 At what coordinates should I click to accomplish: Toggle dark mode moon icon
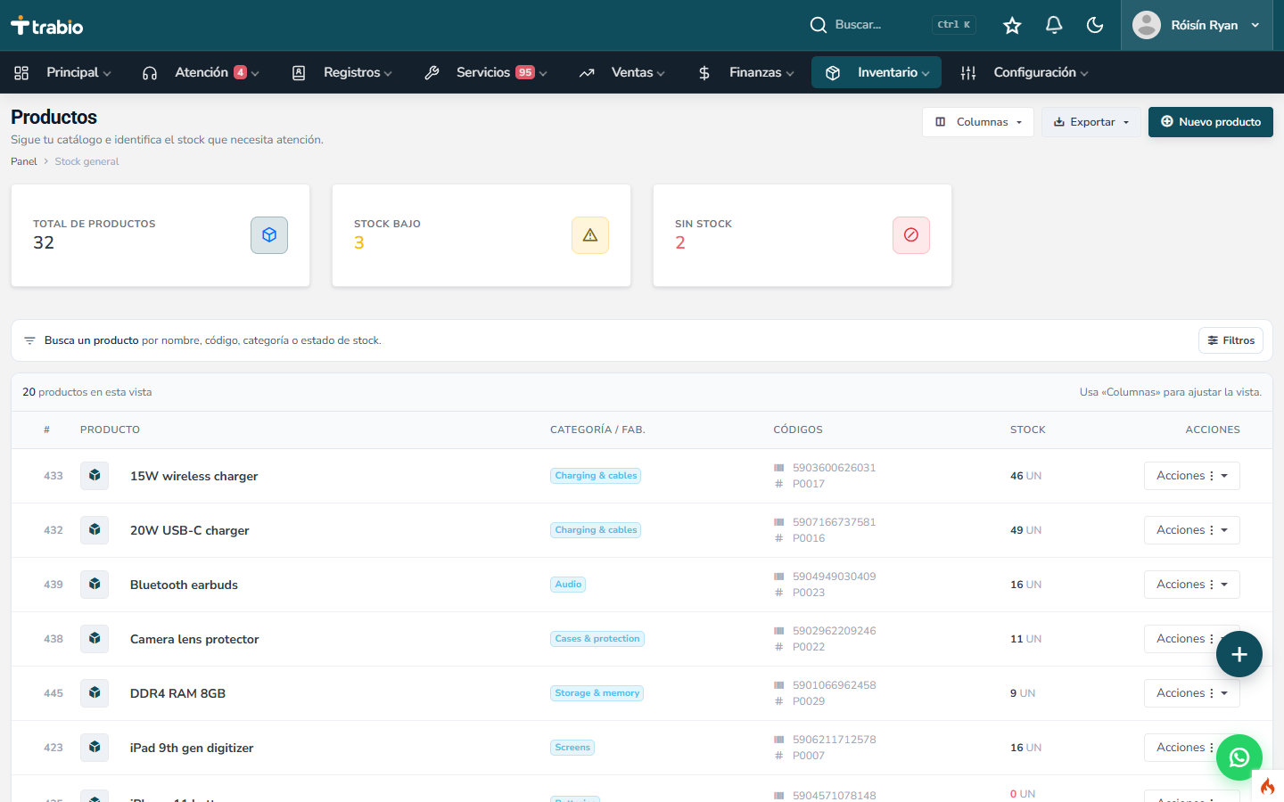1095,25
